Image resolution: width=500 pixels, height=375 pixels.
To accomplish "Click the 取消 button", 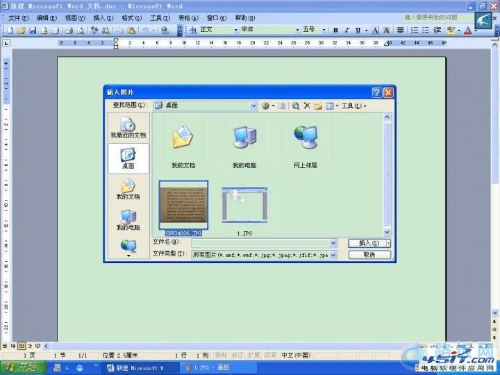I will pyautogui.click(x=369, y=255).
